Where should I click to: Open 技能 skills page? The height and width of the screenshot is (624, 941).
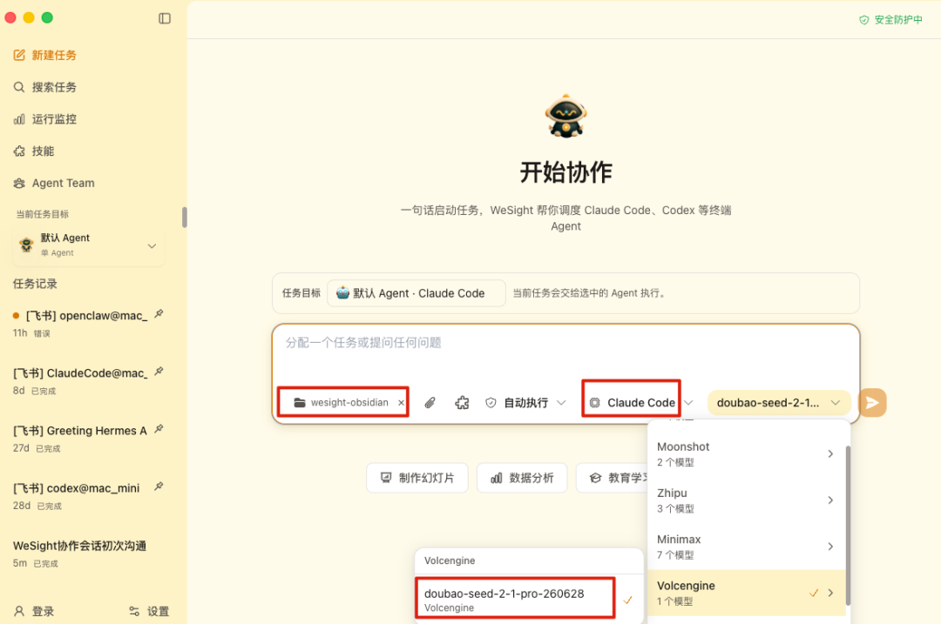pos(34,151)
